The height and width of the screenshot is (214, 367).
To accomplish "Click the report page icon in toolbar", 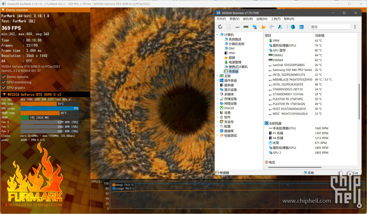I will pyautogui.click(x=228, y=27).
